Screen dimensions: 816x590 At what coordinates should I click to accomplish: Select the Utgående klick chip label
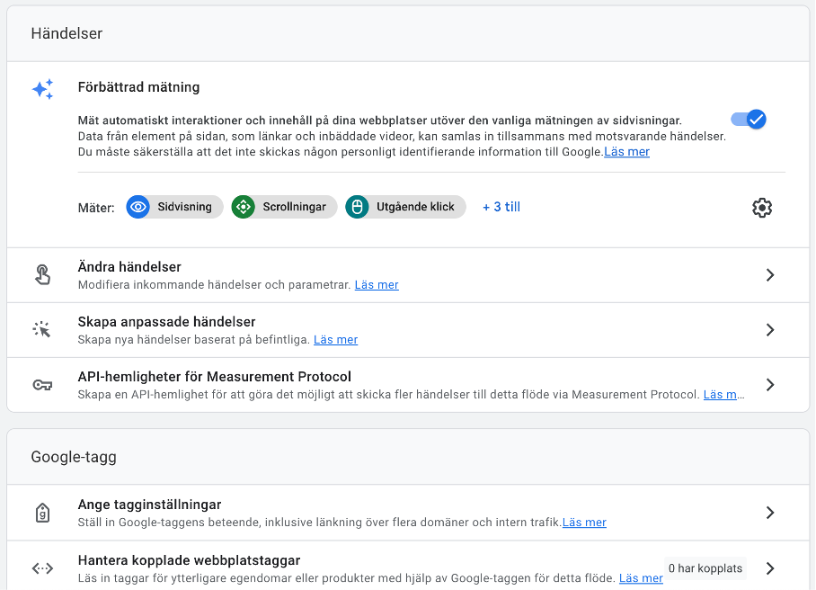415,207
